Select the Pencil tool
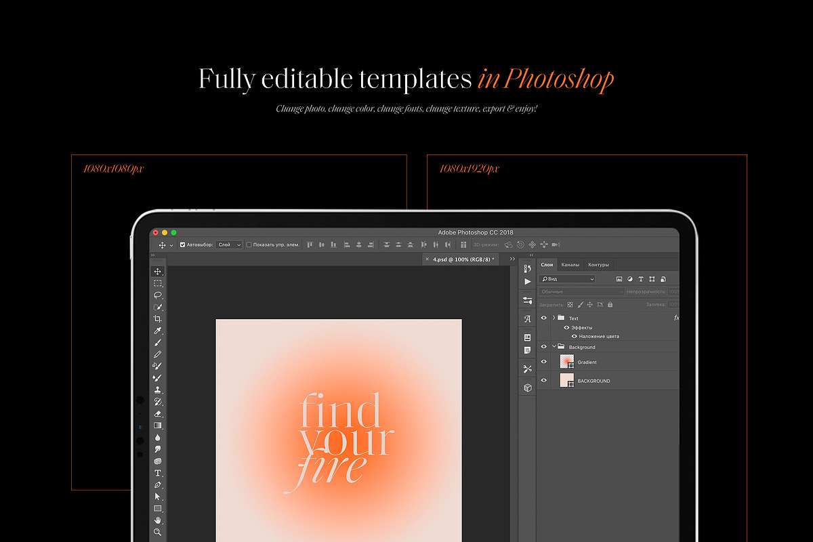Viewport: 813px width, 542px height. [x=158, y=354]
